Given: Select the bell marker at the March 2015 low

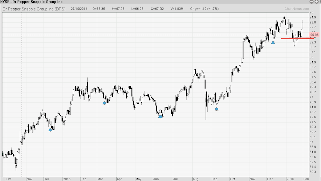Looking at the screenshot, I should pyautogui.click(x=104, y=103).
